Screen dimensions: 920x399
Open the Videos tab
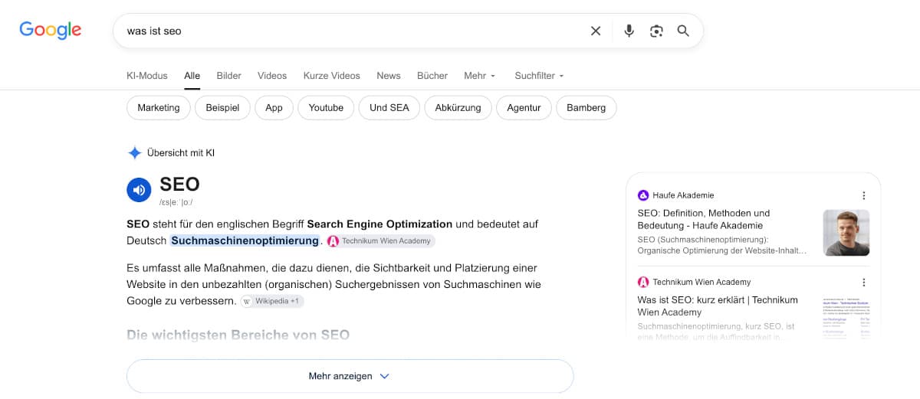click(272, 76)
